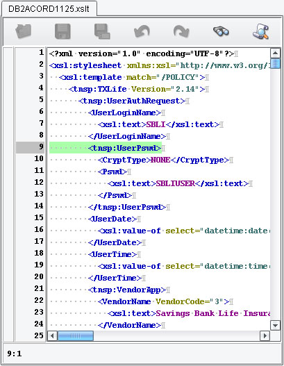Click the scroll with magnifier icon
Image resolution: width=284 pixels, height=366 pixels.
click(x=260, y=31)
